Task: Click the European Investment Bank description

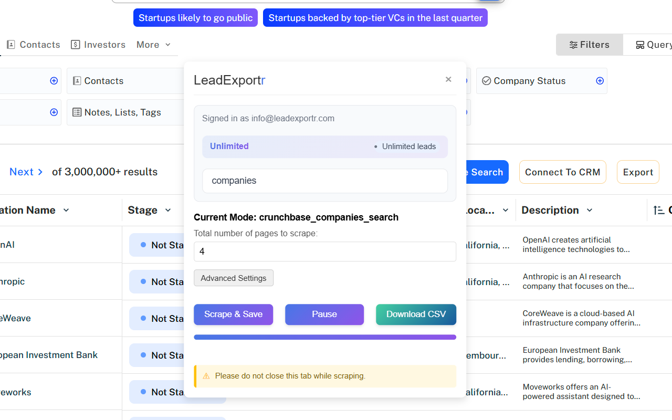Action: click(x=577, y=355)
